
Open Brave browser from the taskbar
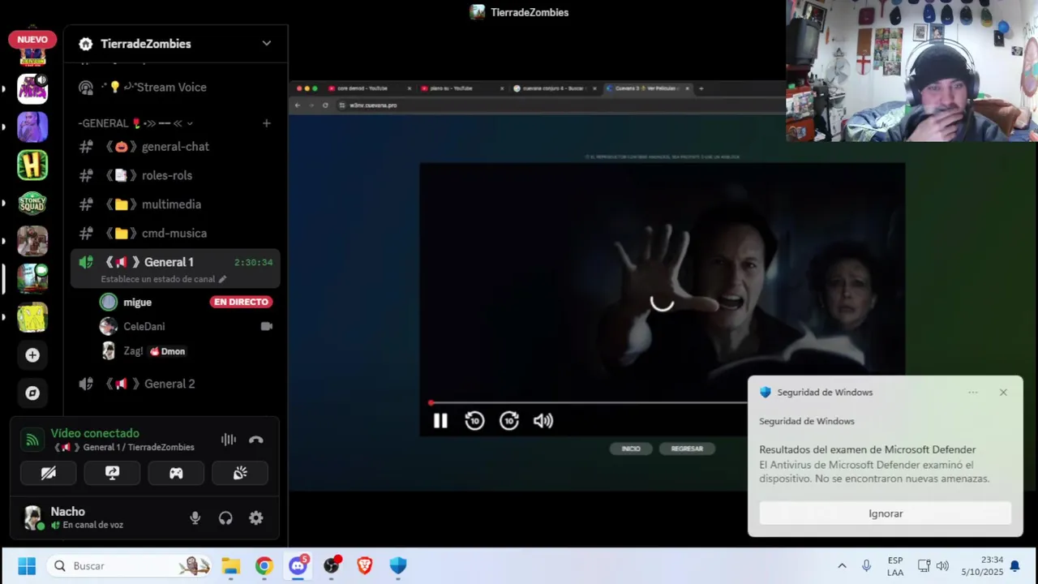pyautogui.click(x=364, y=565)
